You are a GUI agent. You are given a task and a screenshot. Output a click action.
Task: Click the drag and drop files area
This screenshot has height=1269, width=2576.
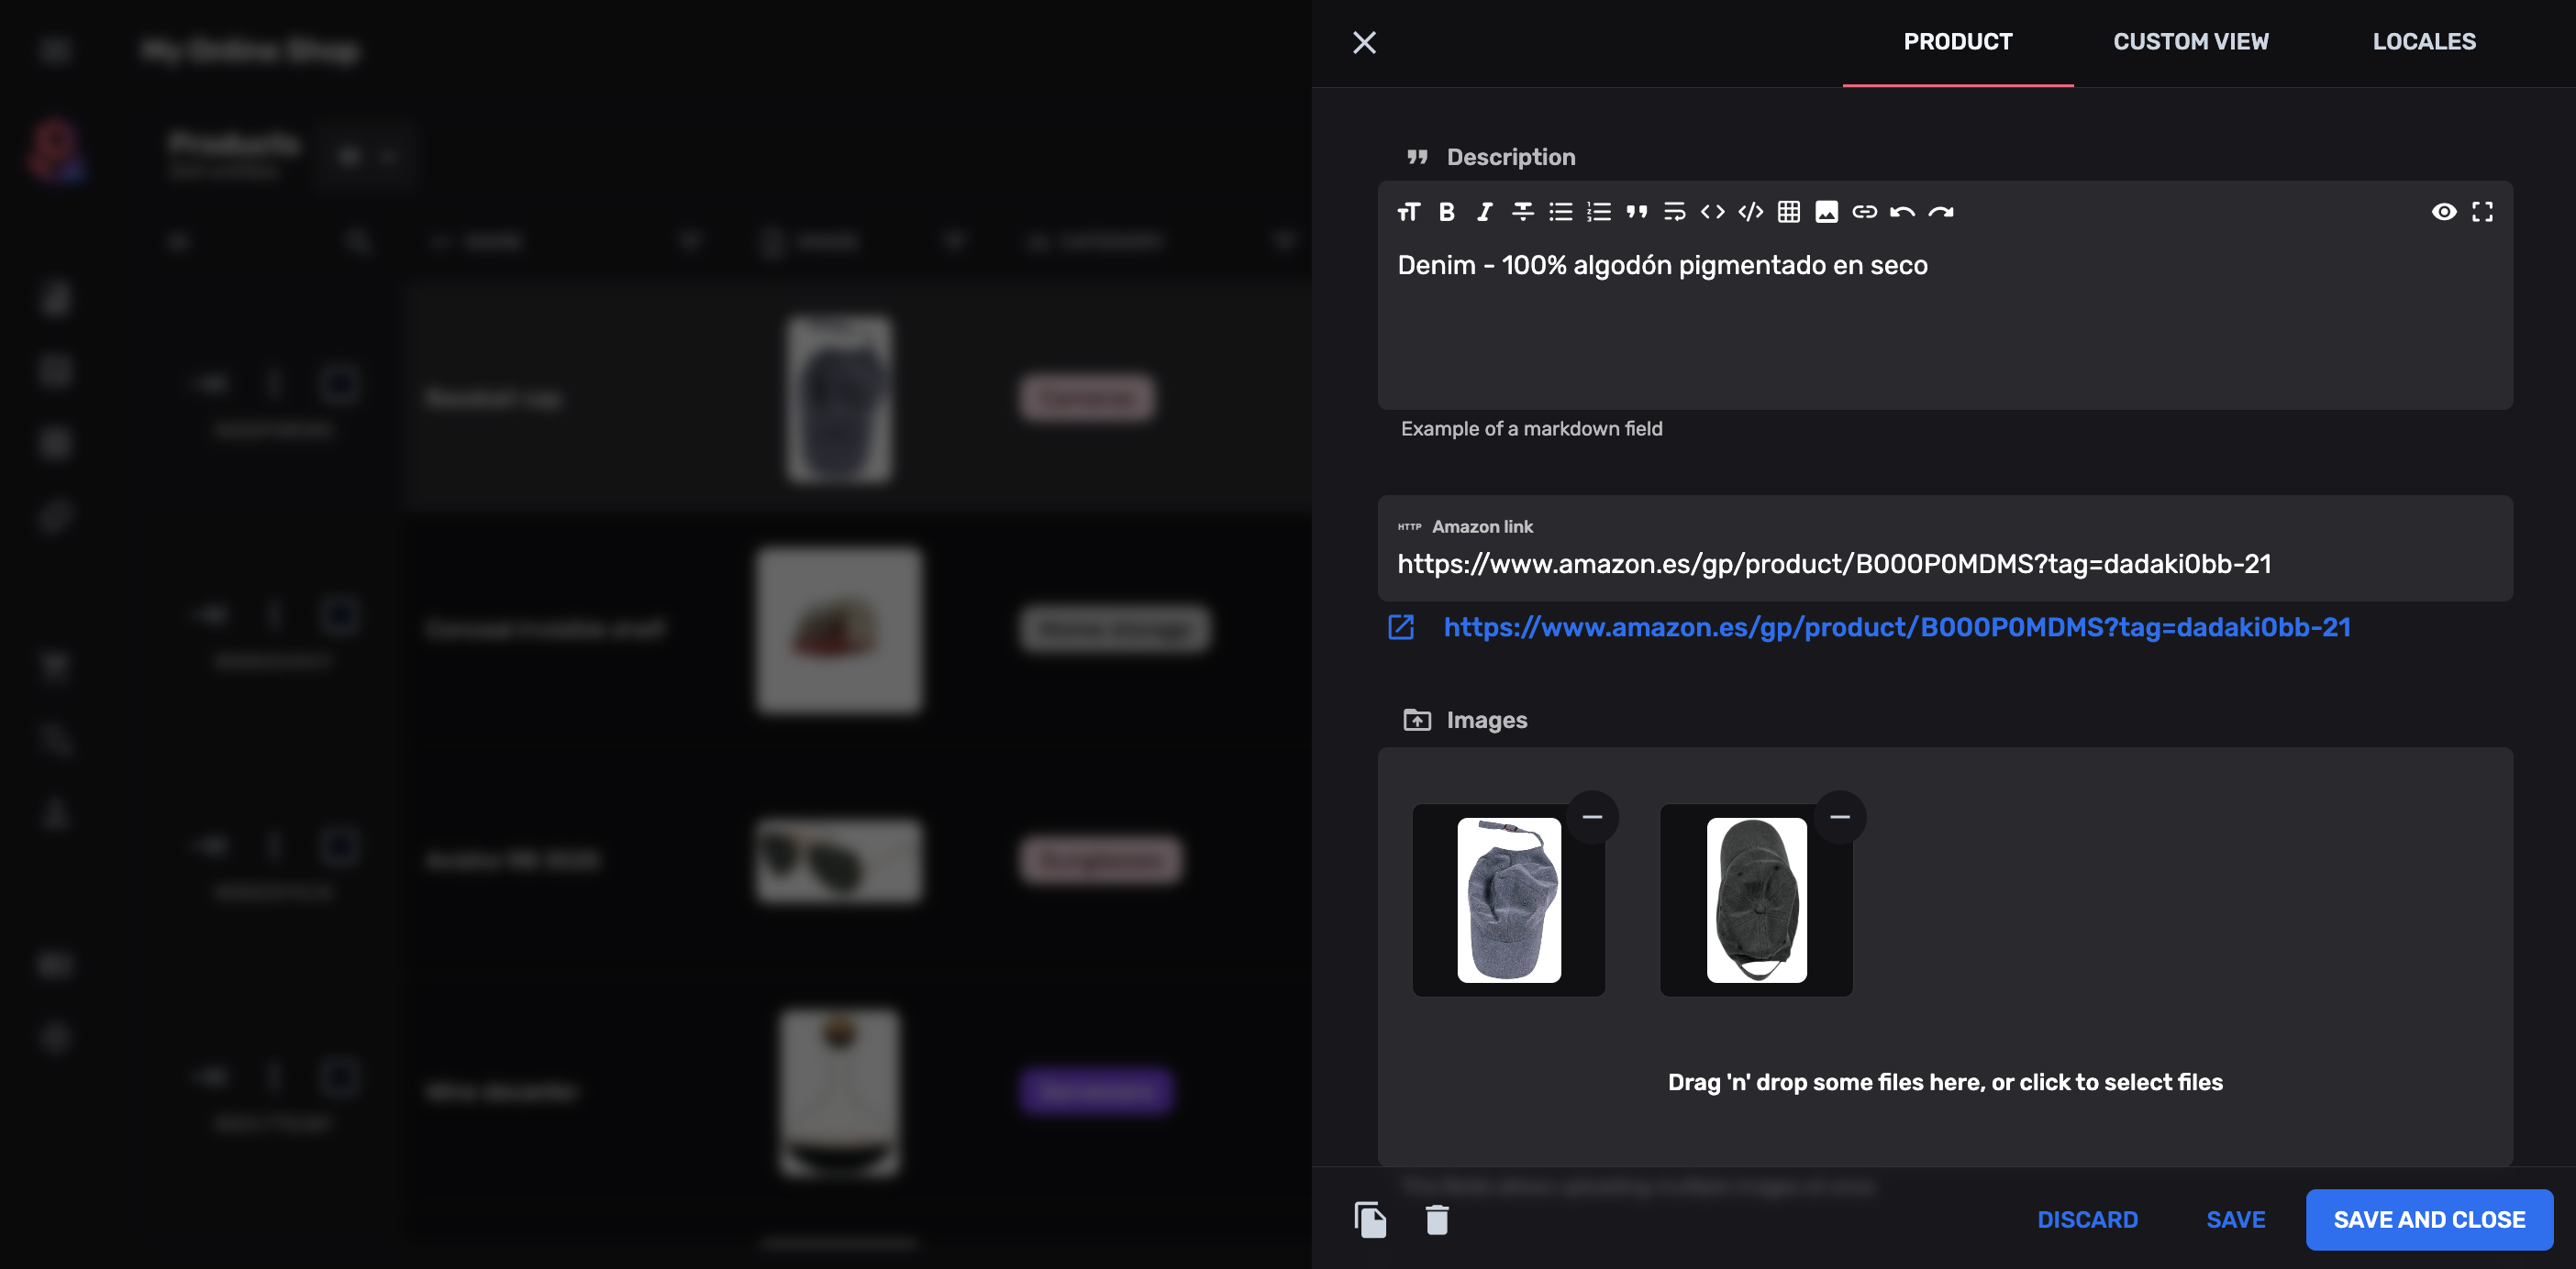click(1945, 1082)
